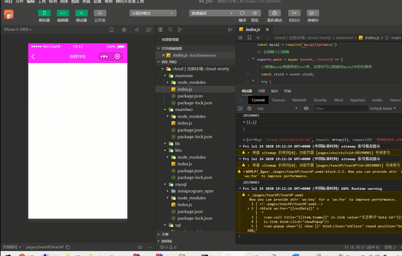This screenshot has height=256, width=402.
Task: Click the preview eye icon in toolbar
Action: tap(255, 13)
